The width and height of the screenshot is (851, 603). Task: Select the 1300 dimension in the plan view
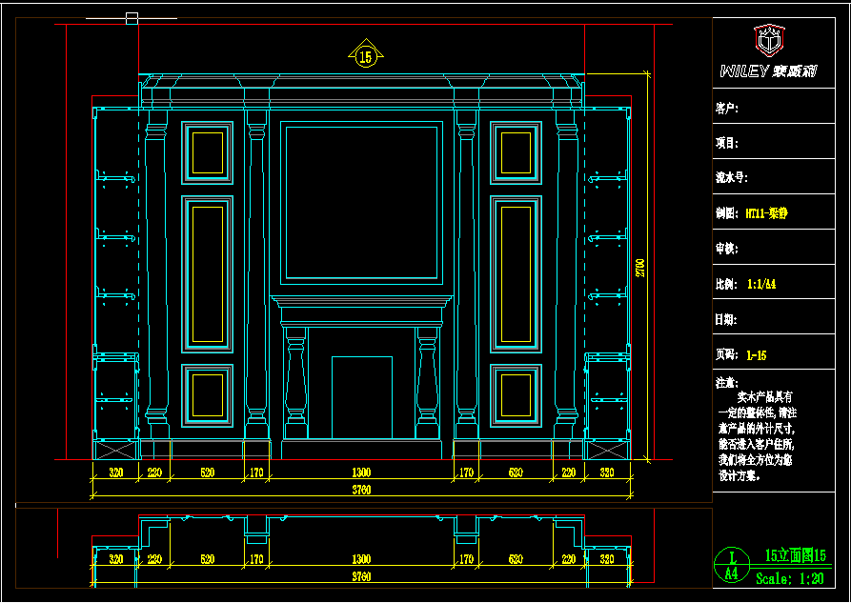click(x=361, y=559)
